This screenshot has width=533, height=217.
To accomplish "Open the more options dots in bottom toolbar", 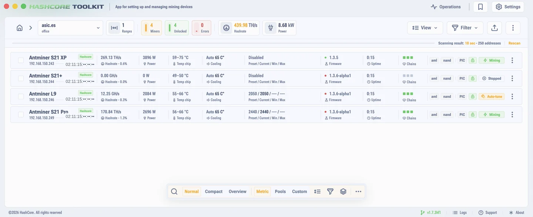I will 358,192.
